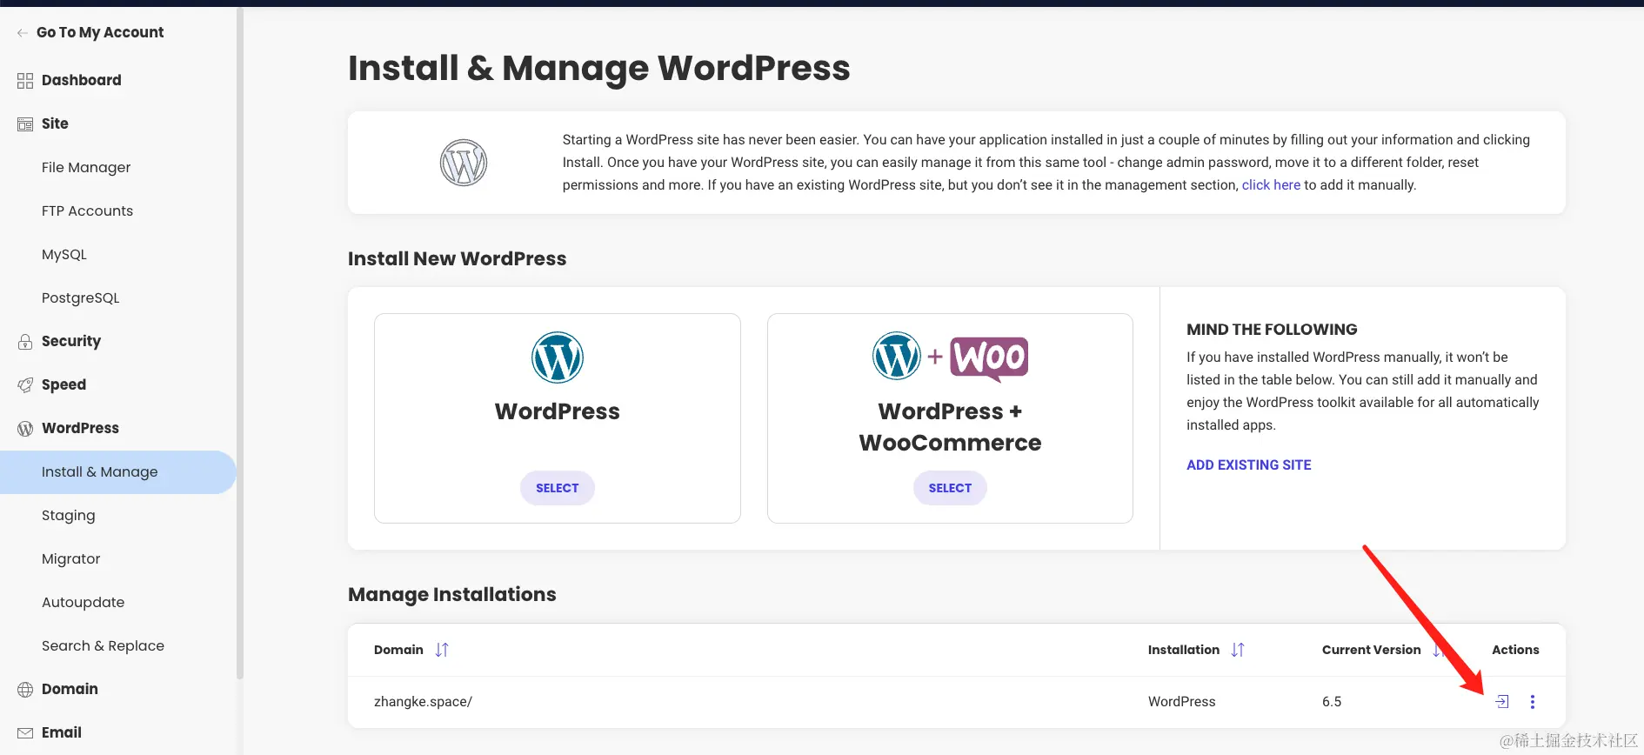This screenshot has height=755, width=1644.
Task: Click the Security lock icon
Action: 25,342
